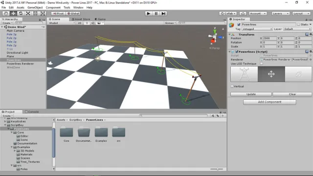Select Powerlines Renderer in Hierarchy
Image resolution: width=313 pixels, height=176 pixels.
20,64
